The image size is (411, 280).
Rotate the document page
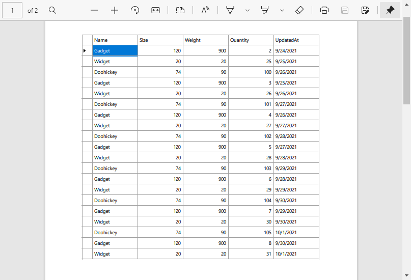135,10
